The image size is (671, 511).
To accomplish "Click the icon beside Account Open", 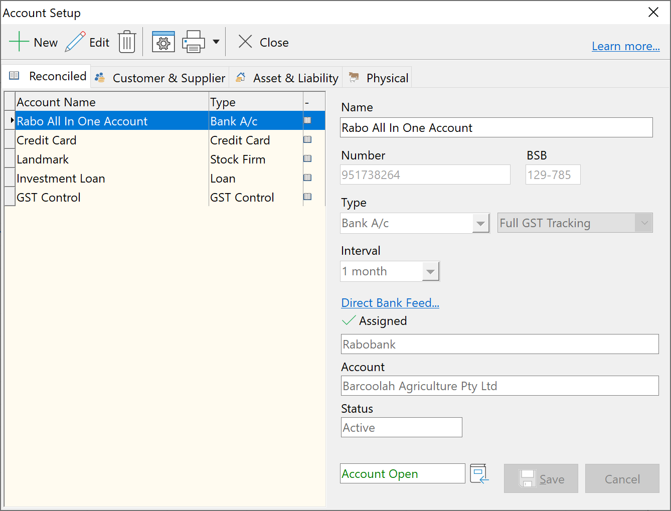I will [x=479, y=473].
